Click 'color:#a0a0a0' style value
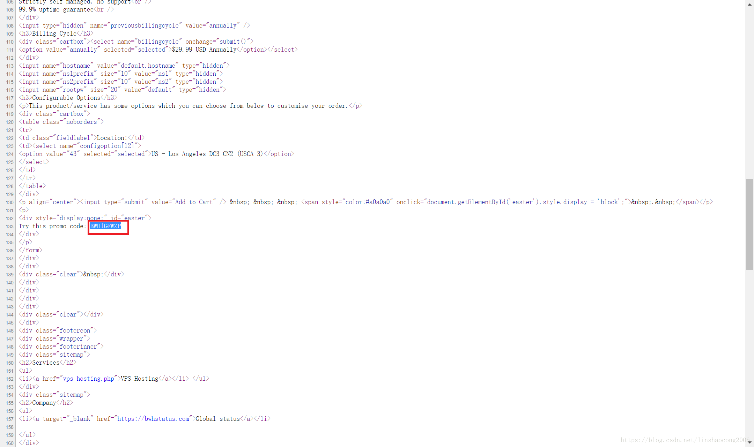The image size is (754, 447). (x=367, y=202)
